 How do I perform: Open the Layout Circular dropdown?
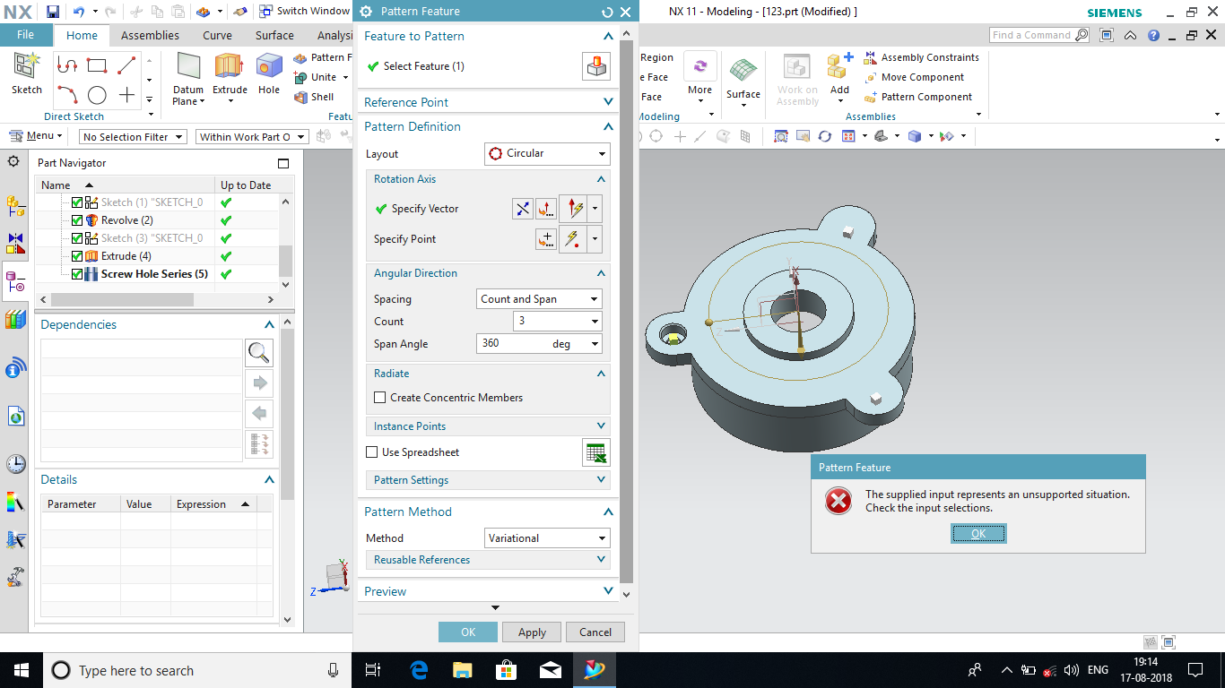[547, 153]
